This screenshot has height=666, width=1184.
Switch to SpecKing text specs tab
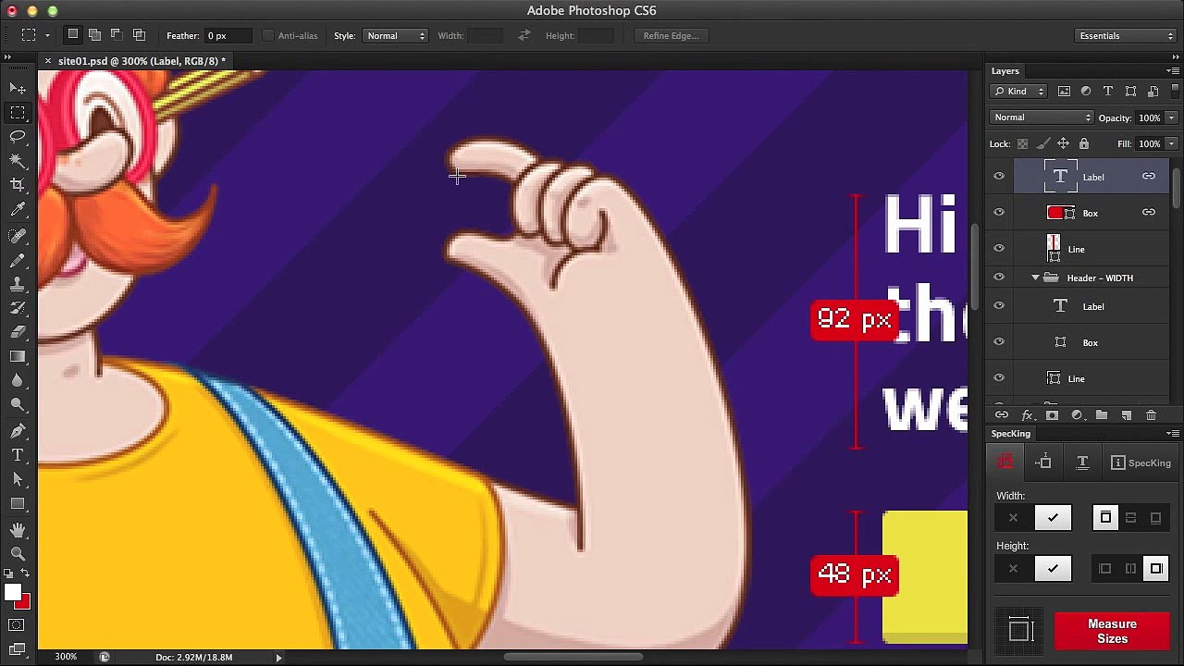coord(1082,462)
